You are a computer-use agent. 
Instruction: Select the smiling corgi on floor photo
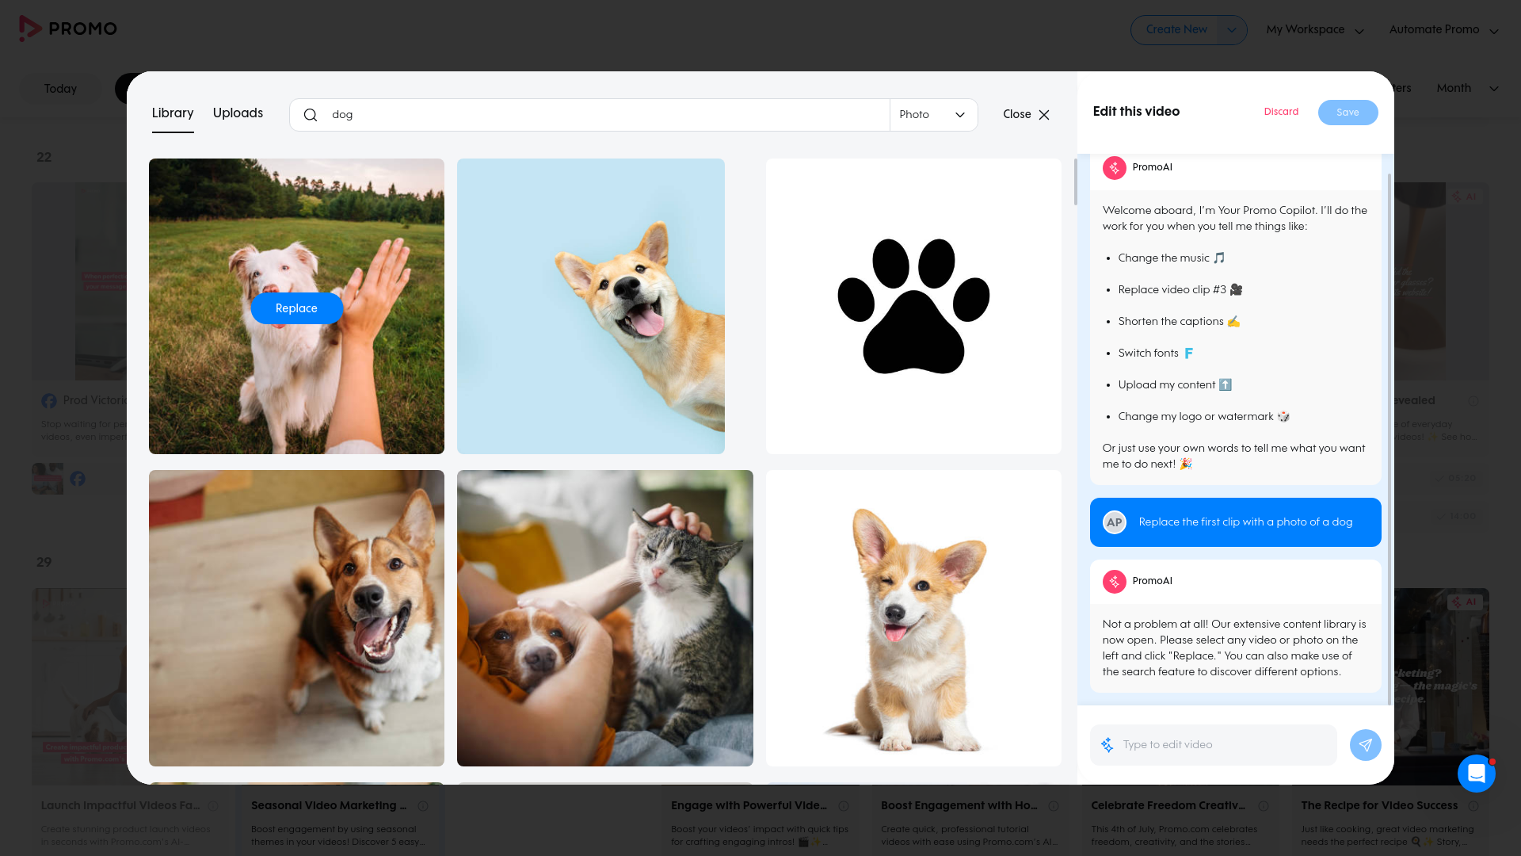296,618
